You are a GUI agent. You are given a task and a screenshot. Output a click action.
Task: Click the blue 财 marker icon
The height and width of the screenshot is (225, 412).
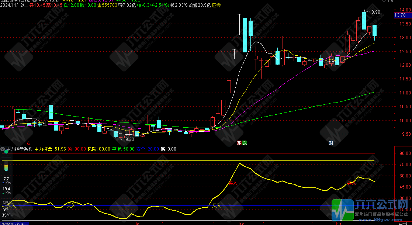click(x=331, y=143)
